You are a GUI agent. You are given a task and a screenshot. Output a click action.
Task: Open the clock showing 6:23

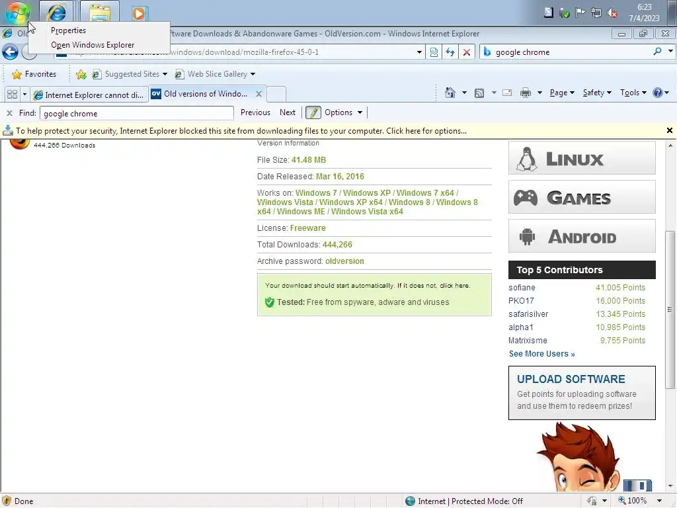644,13
